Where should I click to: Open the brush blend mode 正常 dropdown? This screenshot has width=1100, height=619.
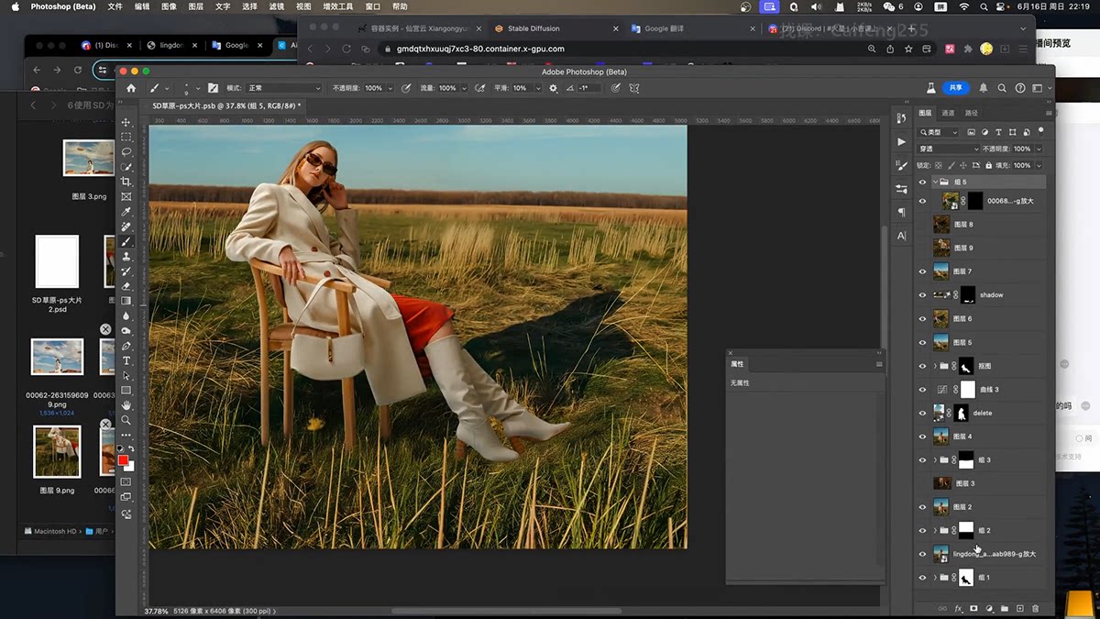284,88
